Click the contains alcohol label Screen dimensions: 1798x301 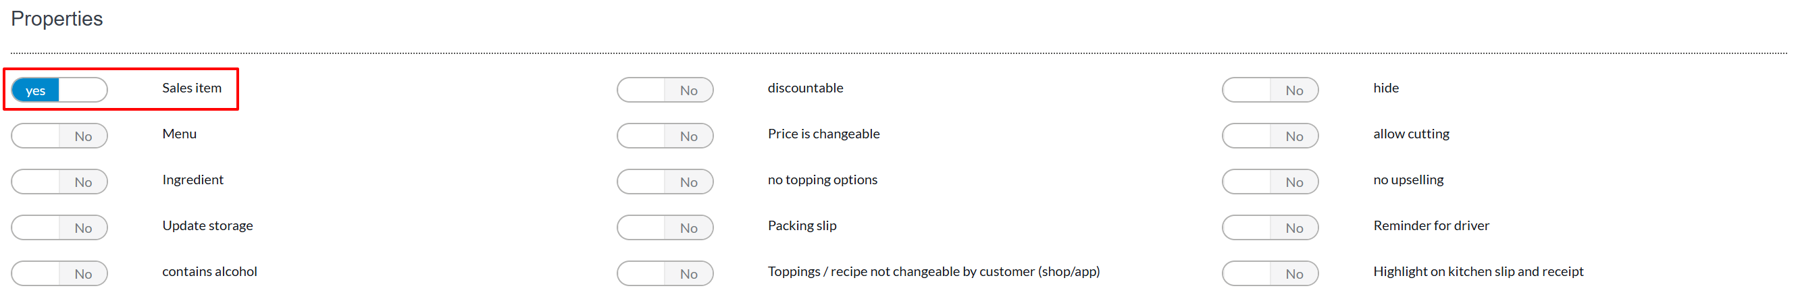(x=209, y=272)
